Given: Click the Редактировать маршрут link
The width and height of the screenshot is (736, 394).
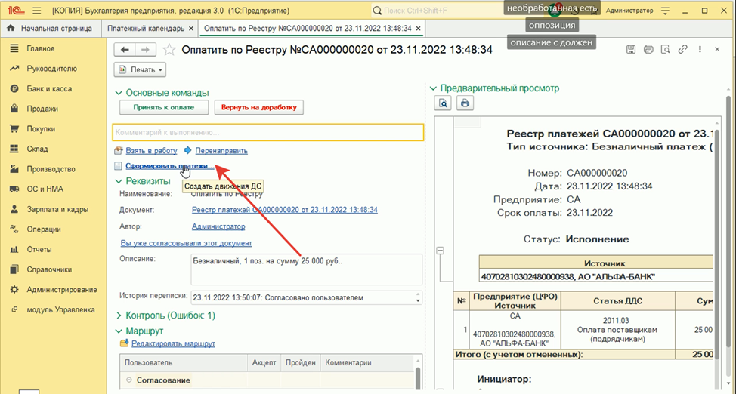Looking at the screenshot, I should pyautogui.click(x=173, y=344).
